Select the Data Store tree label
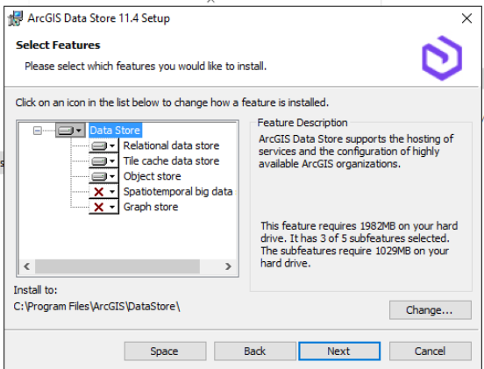Screen dimensions: 484x369 coord(115,131)
